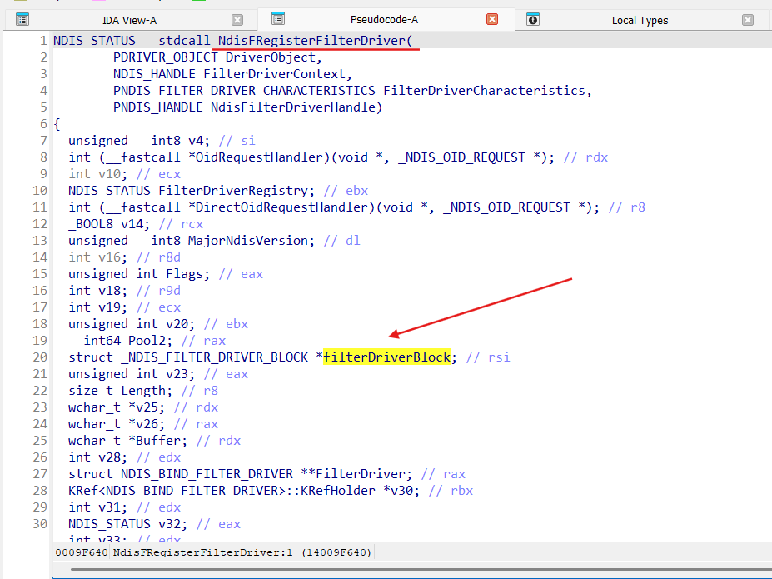Close the IDA View-A tab
Image resolution: width=772 pixels, height=579 pixels.
(237, 20)
